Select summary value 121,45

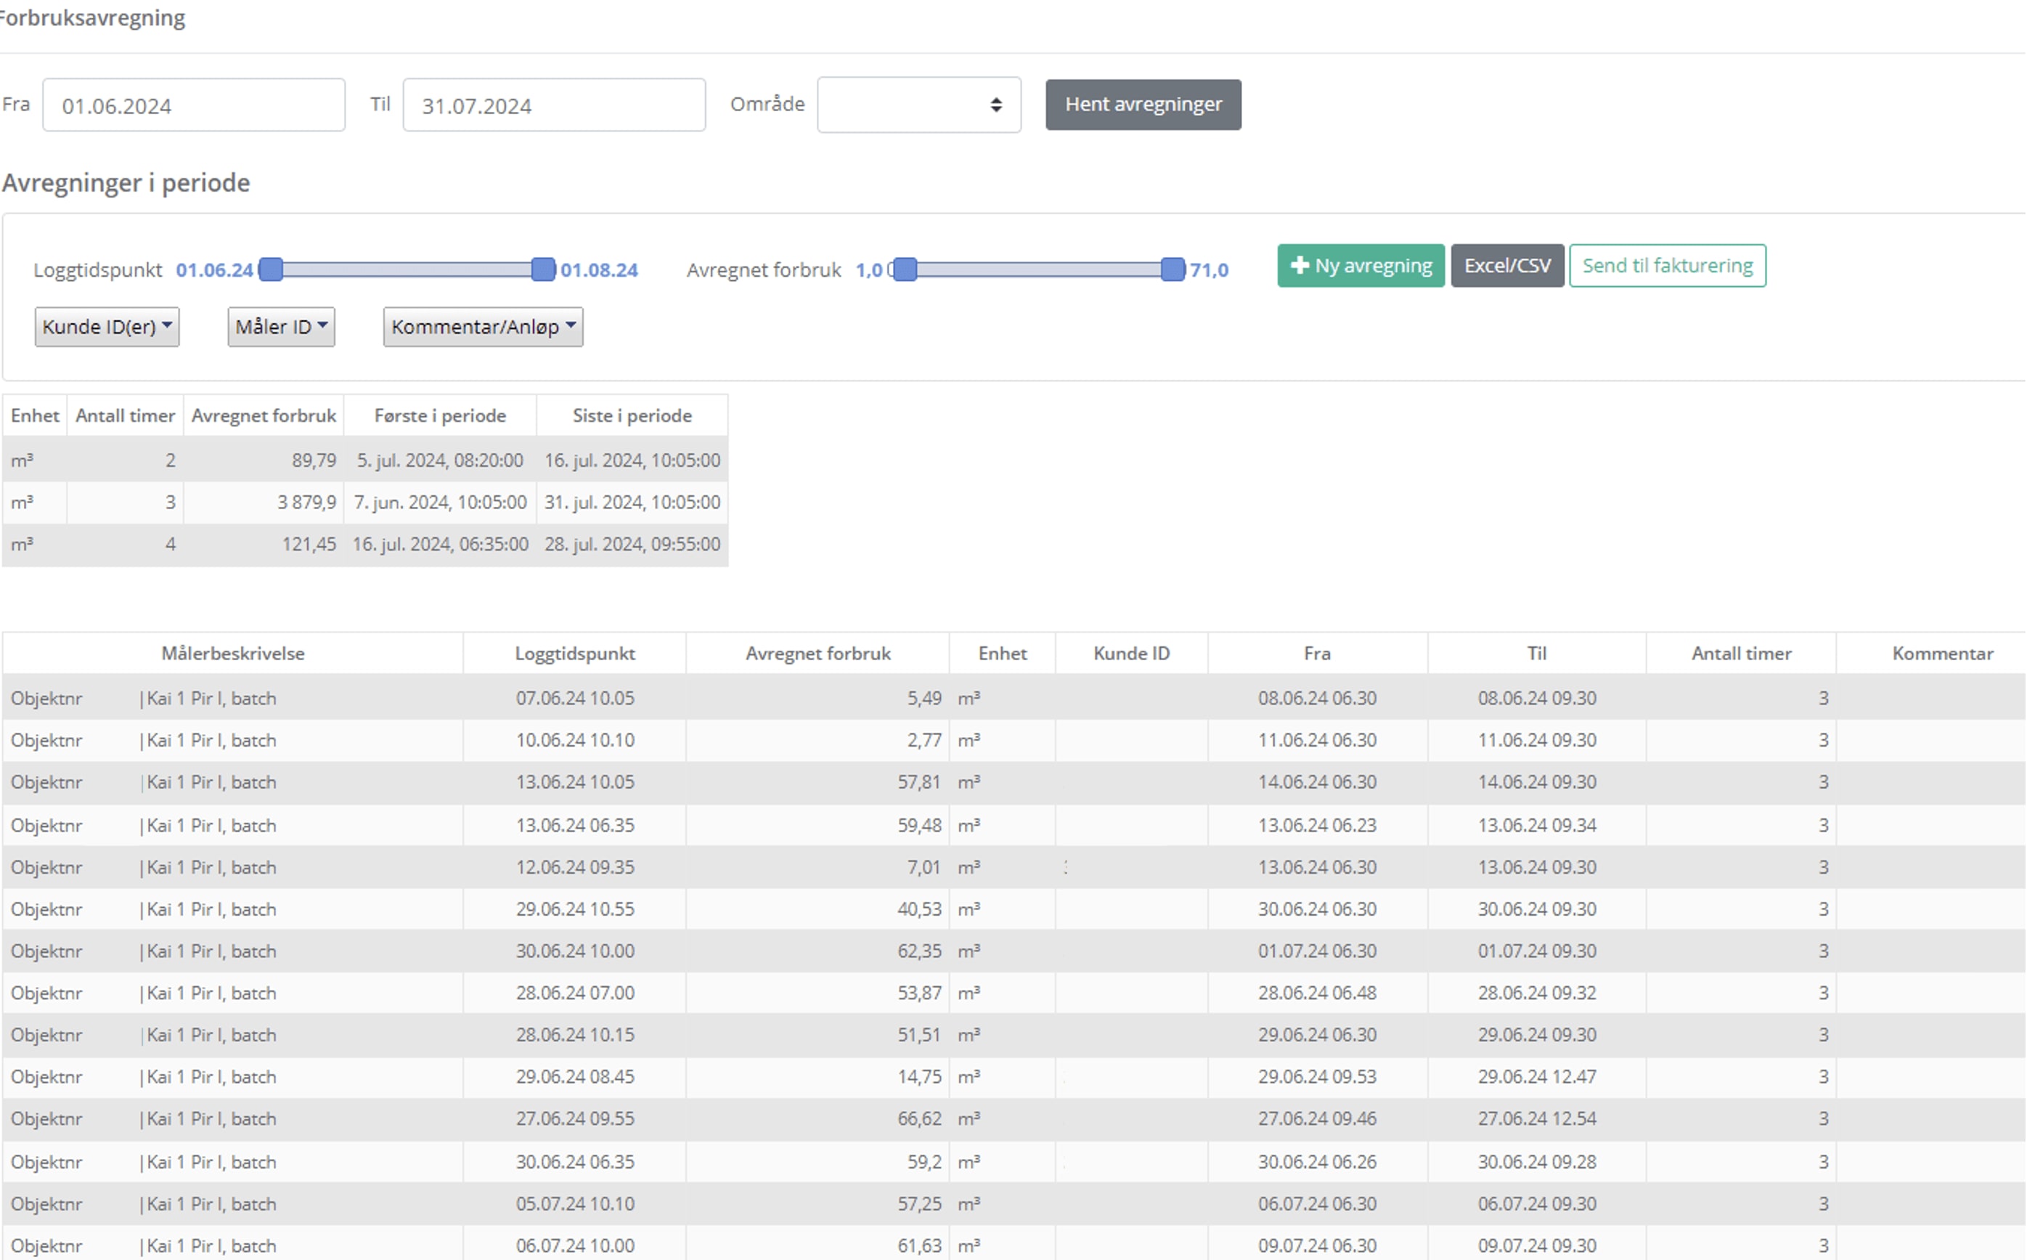[x=309, y=544]
